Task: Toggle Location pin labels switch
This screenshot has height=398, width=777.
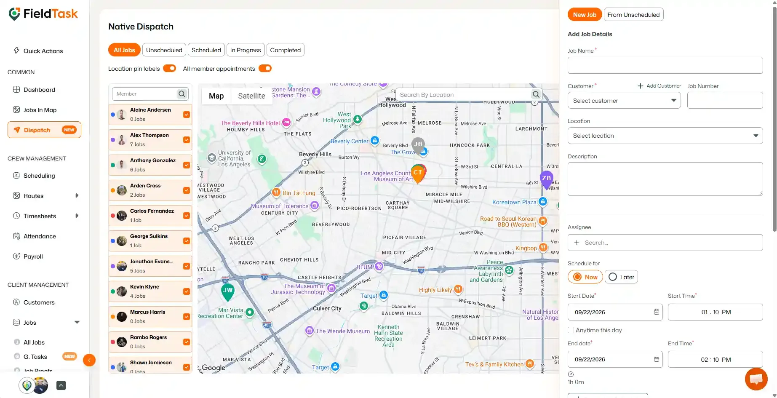Action: point(170,68)
